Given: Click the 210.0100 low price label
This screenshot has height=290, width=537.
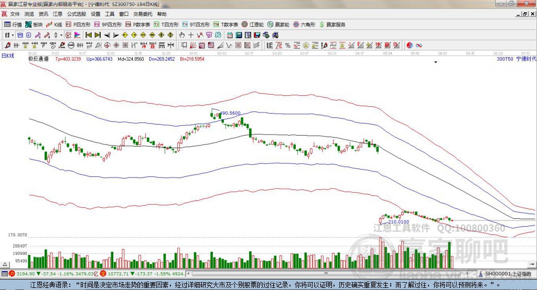Looking at the screenshot, I should point(399,222).
